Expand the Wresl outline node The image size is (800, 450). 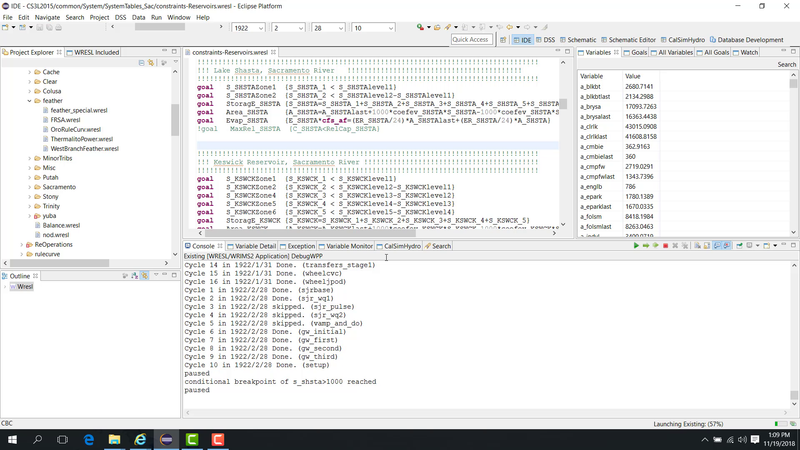pos(5,287)
